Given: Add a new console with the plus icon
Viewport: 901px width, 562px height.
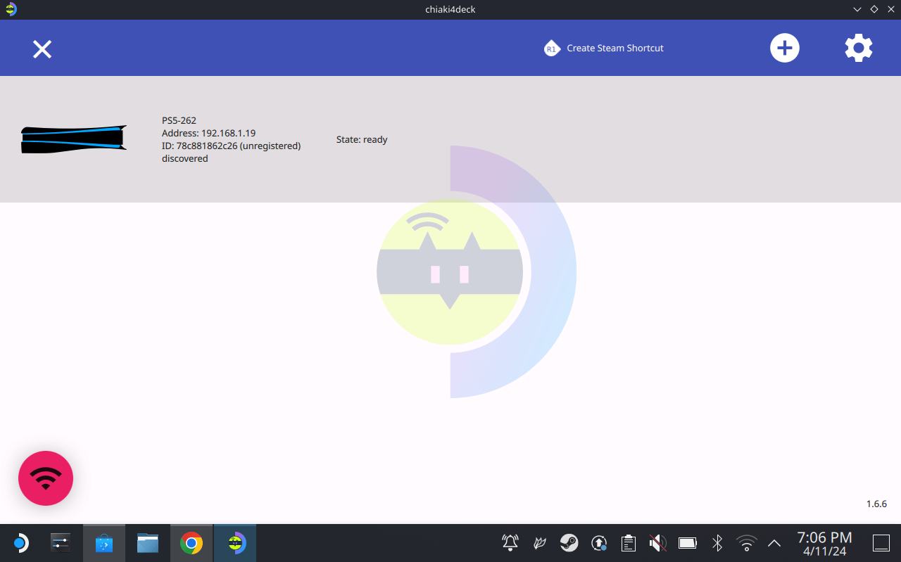Looking at the screenshot, I should [784, 48].
